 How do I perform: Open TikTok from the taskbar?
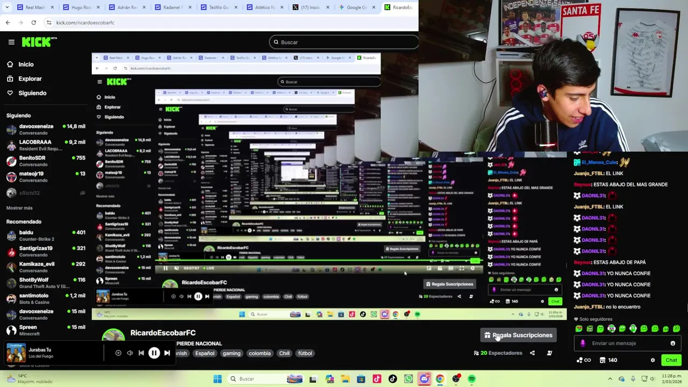392,379
